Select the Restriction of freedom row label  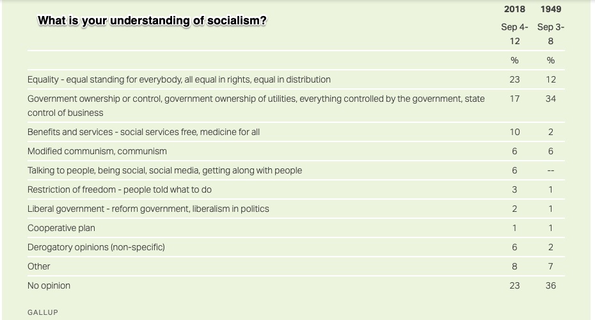(119, 190)
